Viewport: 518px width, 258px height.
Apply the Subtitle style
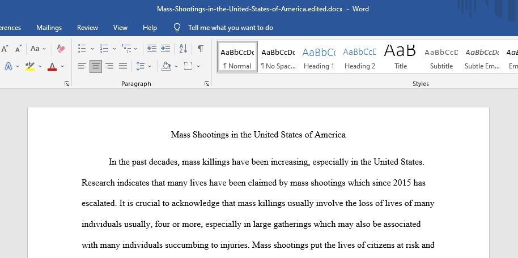(x=441, y=57)
